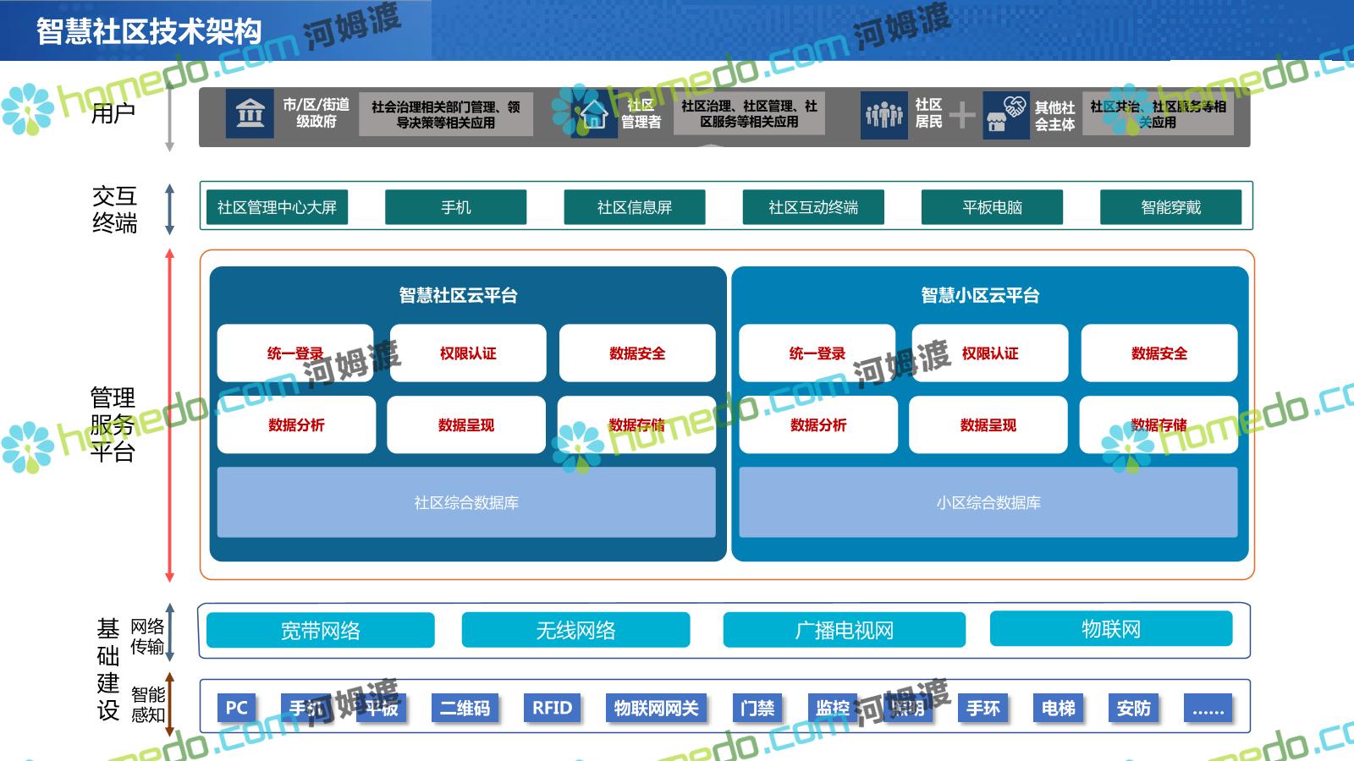Image resolution: width=1354 pixels, height=761 pixels.
Task: Click the government building icon
Action: (250, 114)
